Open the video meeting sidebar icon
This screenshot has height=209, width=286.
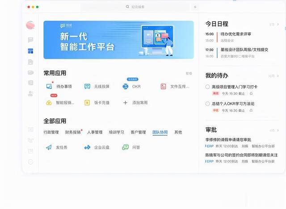click(30, 73)
